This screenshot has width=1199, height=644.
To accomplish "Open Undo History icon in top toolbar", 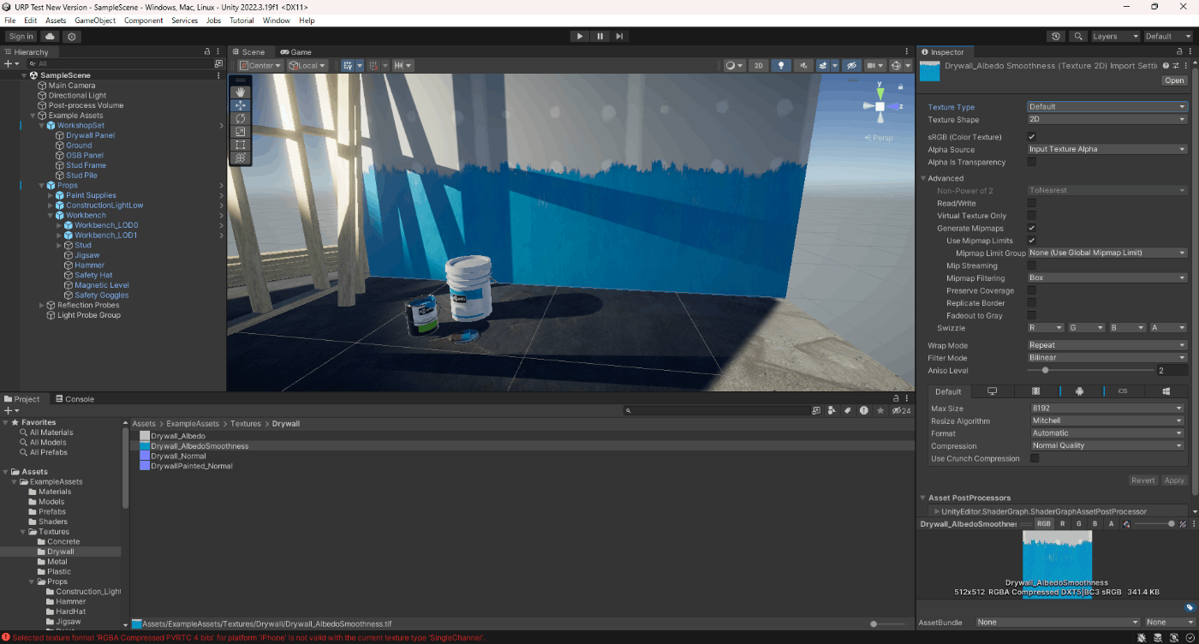I will click(1056, 36).
